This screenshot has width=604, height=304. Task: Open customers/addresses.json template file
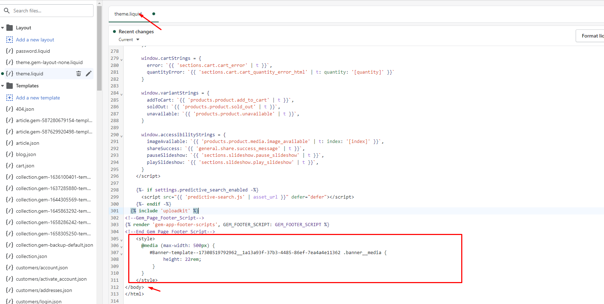pos(44,290)
